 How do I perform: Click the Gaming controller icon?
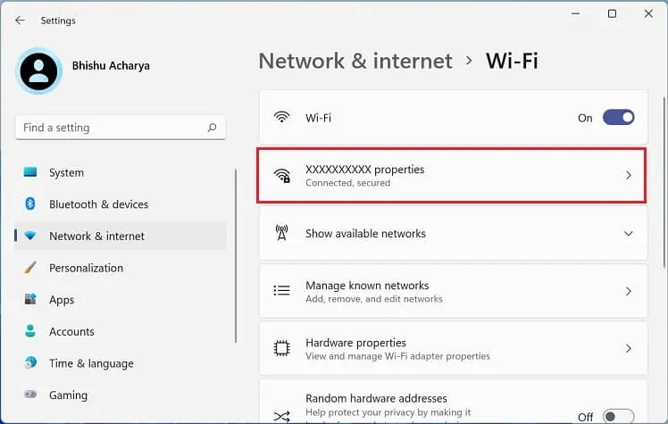pyautogui.click(x=30, y=395)
